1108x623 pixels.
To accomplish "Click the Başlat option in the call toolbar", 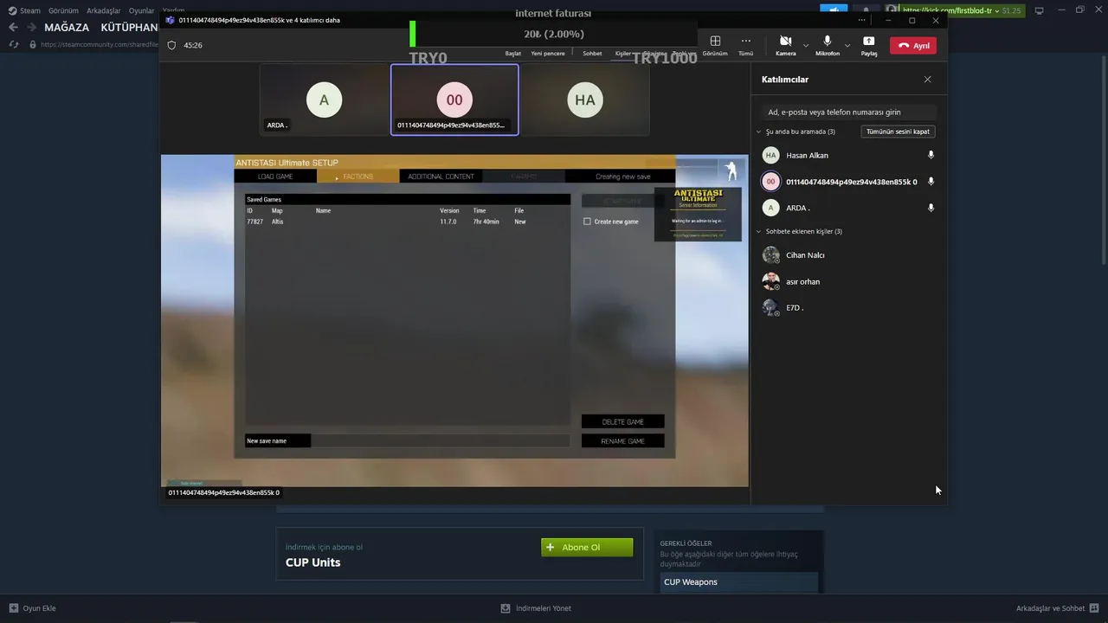I will pyautogui.click(x=513, y=54).
